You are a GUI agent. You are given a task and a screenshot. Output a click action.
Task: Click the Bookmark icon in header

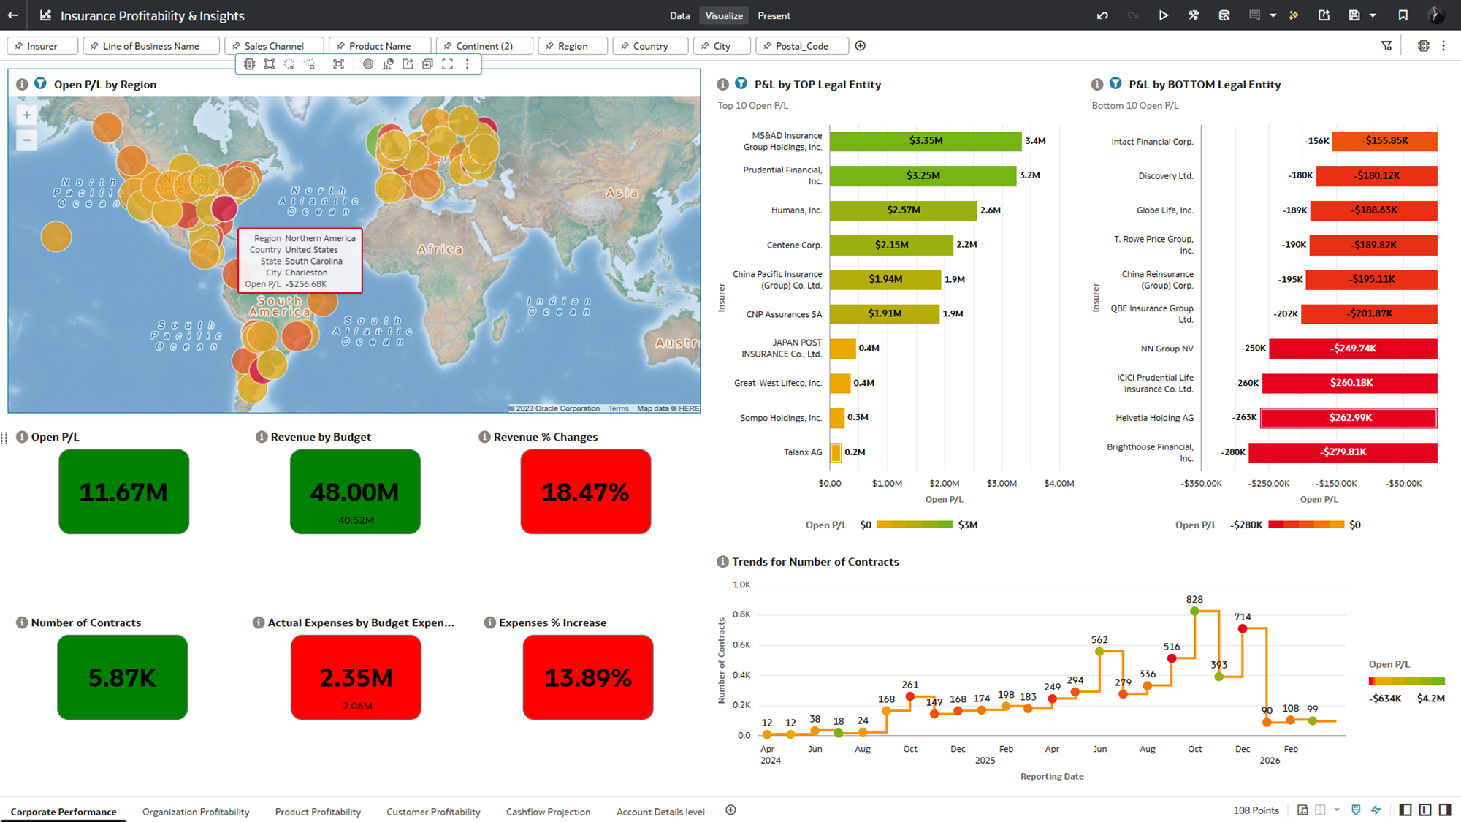tap(1403, 15)
